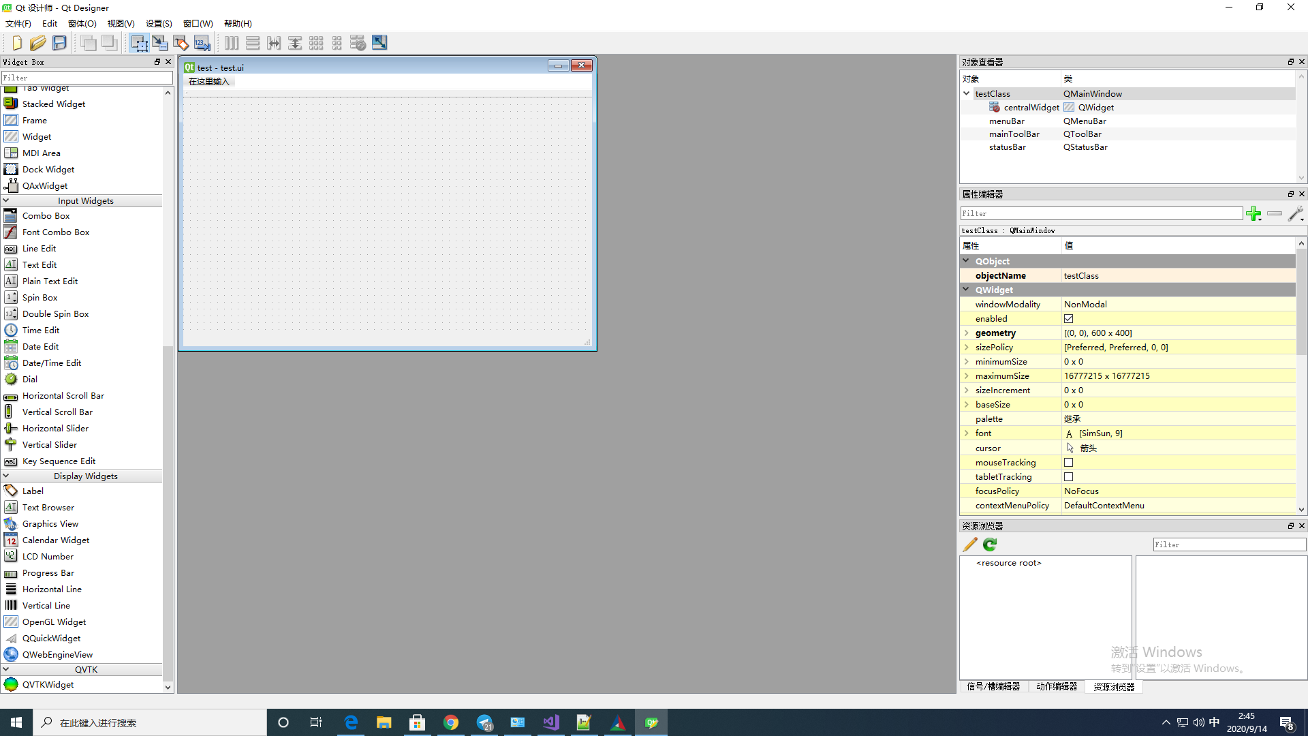
Task: Open the 窗口(W) menu
Action: (x=197, y=23)
